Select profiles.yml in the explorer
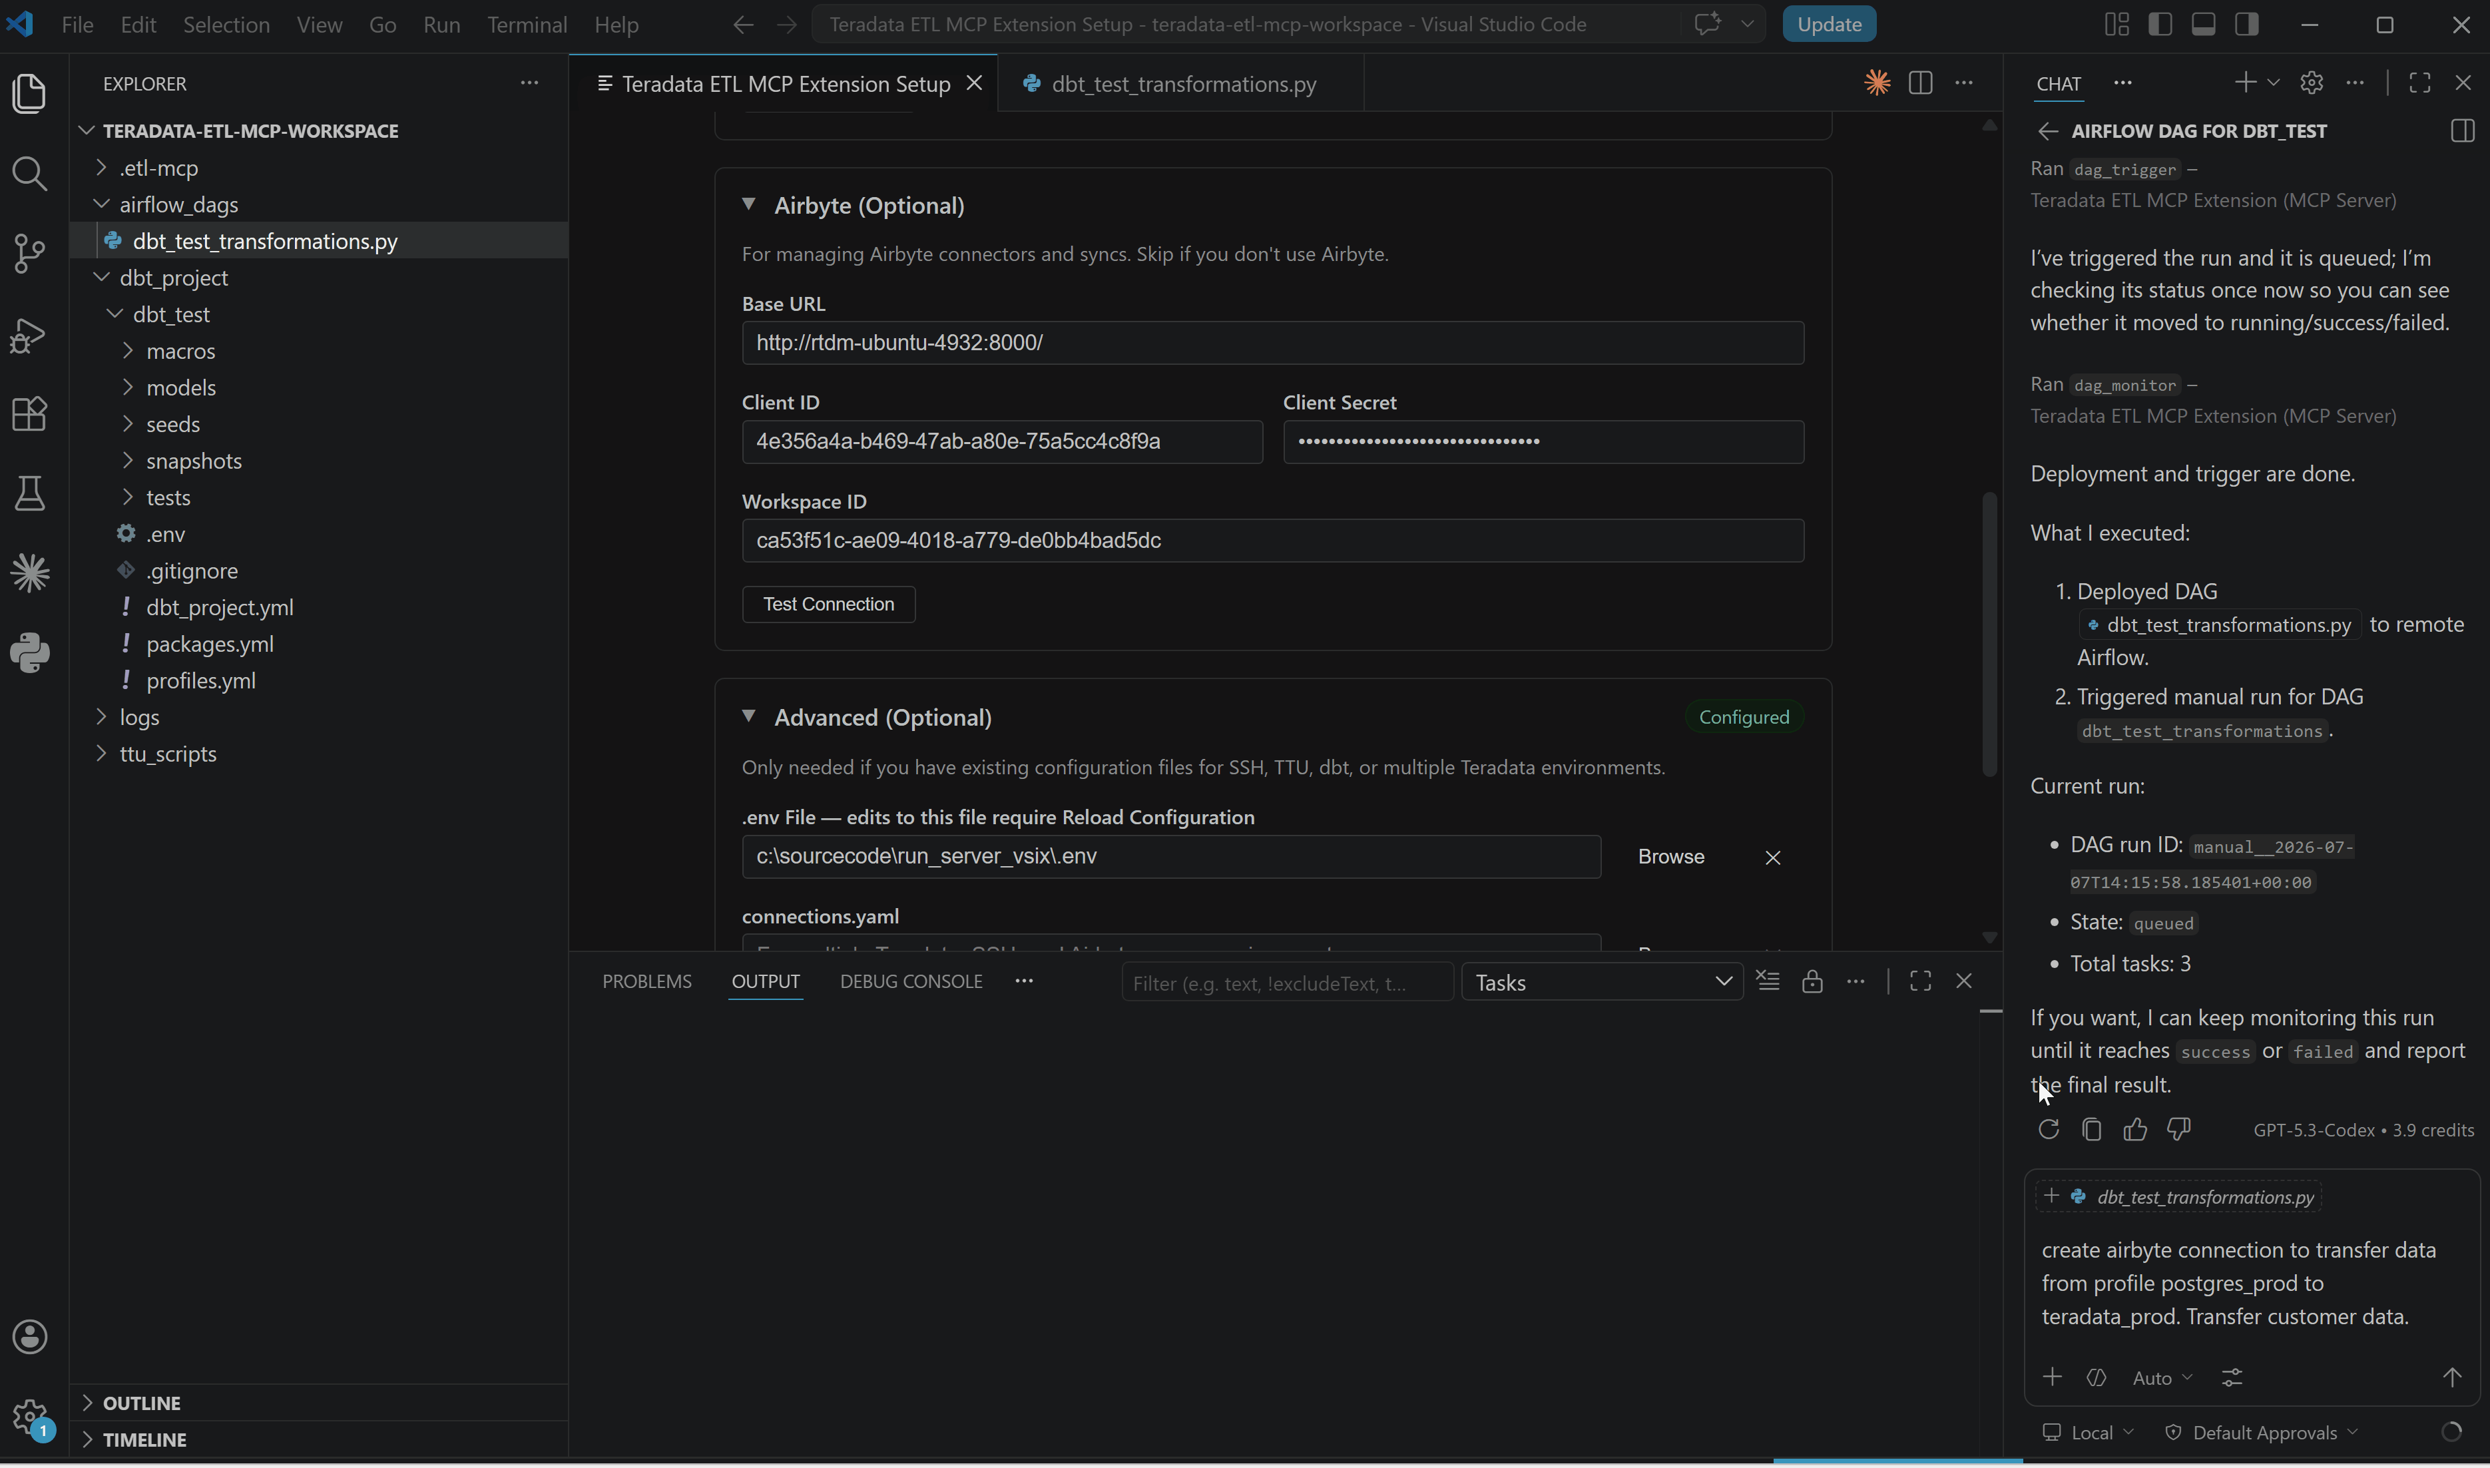2490x1468 pixels. click(318, 680)
